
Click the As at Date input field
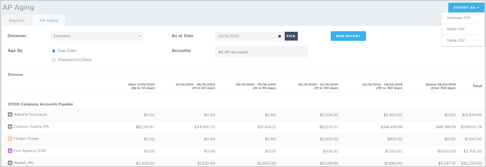point(245,36)
